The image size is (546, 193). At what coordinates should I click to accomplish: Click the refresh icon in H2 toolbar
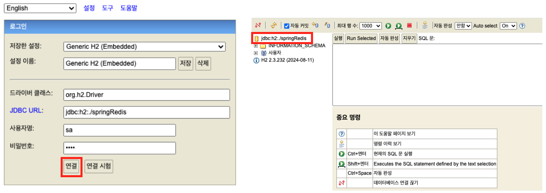pyautogui.click(x=274, y=25)
